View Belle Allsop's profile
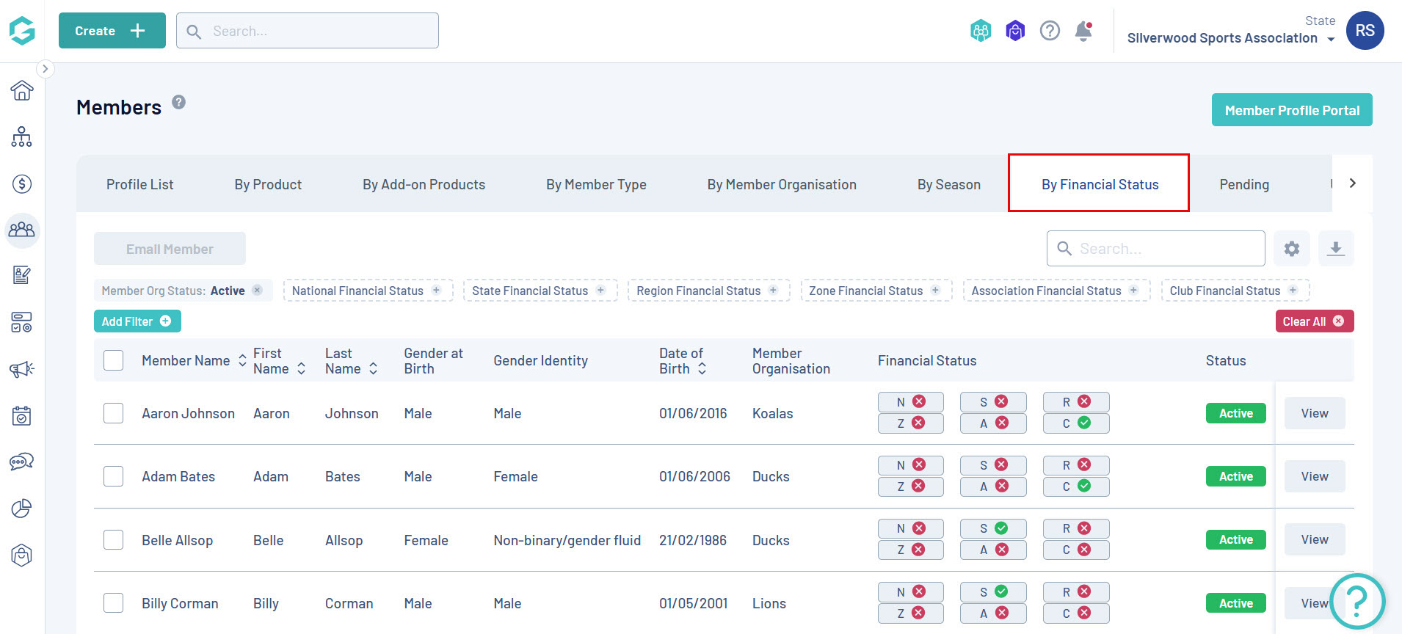 tap(1315, 539)
